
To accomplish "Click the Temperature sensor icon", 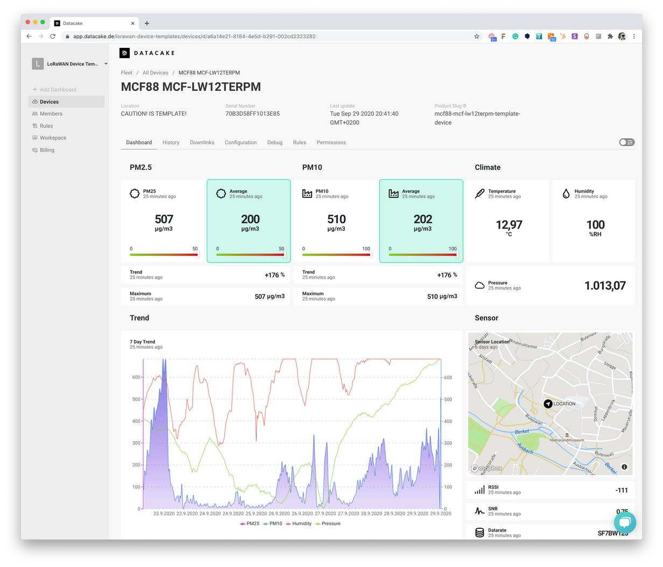I will pyautogui.click(x=479, y=193).
